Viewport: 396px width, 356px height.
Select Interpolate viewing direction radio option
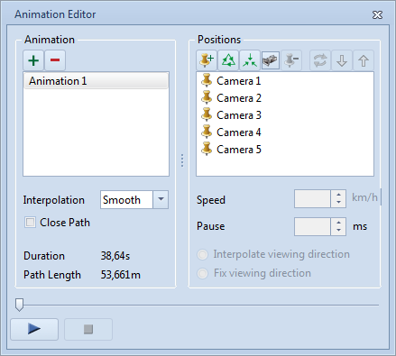click(202, 255)
